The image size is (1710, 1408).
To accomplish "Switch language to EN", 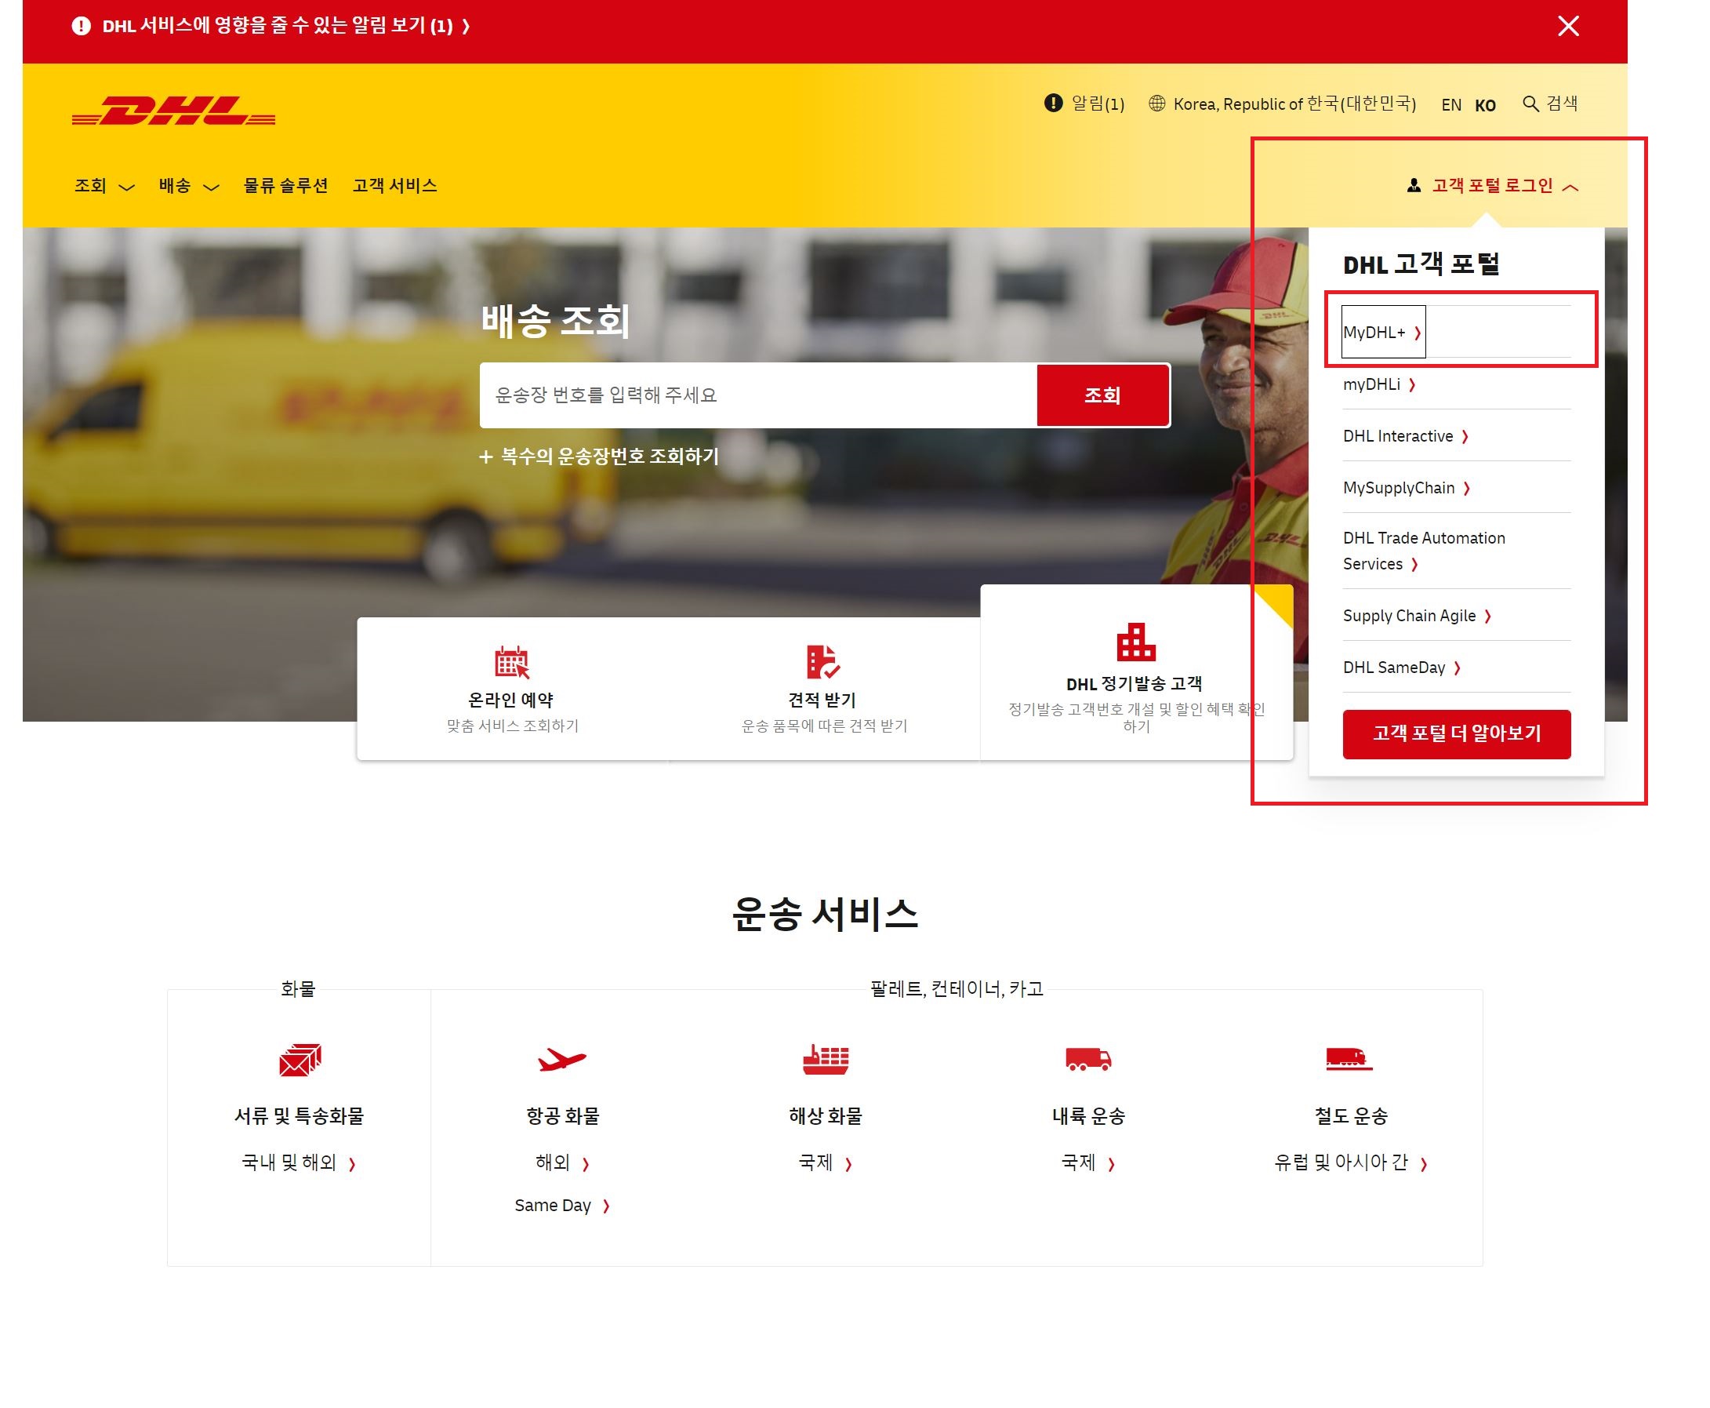I will [1450, 105].
